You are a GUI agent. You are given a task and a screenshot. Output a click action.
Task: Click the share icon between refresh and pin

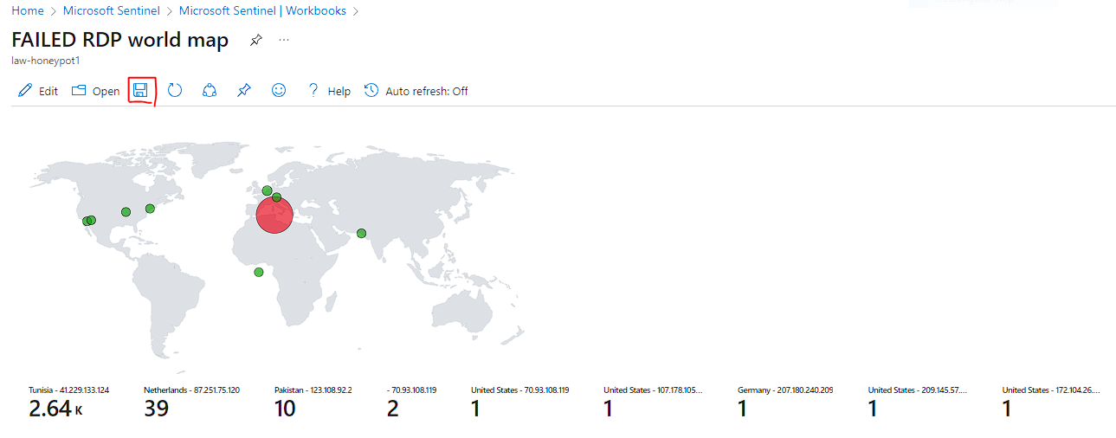pyautogui.click(x=209, y=90)
